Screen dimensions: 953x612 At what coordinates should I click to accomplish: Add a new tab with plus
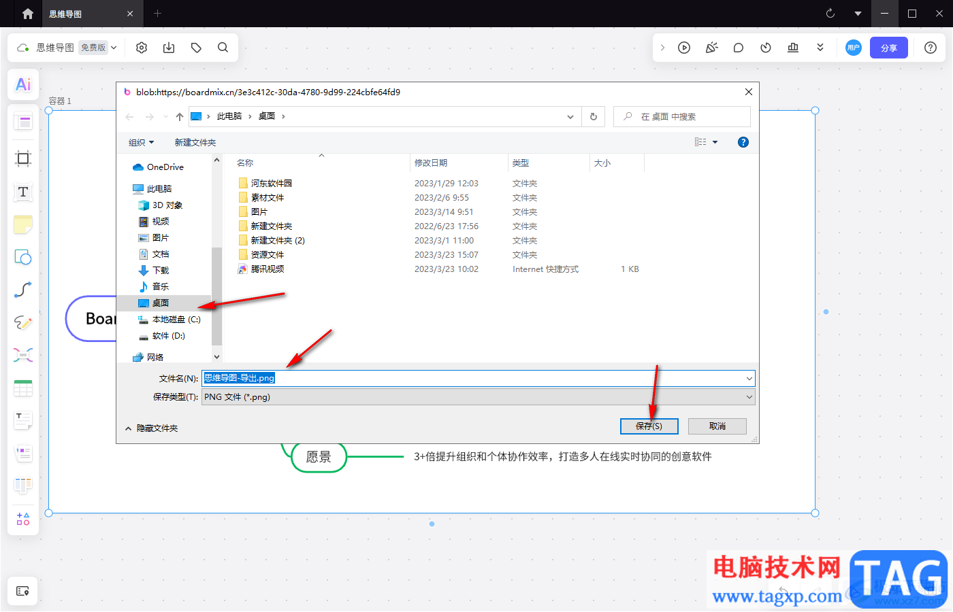(x=157, y=14)
